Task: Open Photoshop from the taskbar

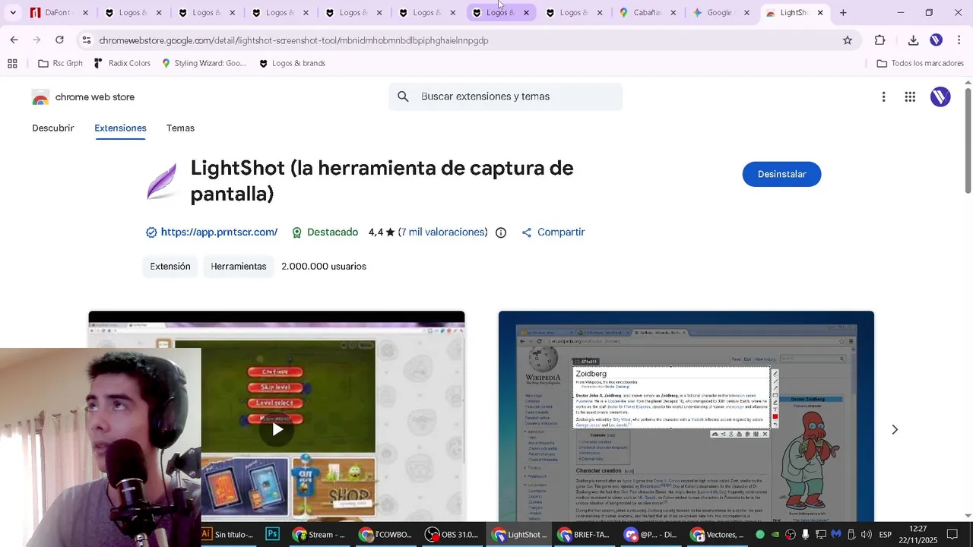Action: click(272, 535)
